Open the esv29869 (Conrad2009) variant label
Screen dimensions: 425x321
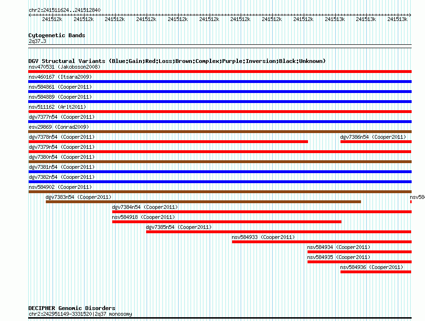click(x=59, y=127)
